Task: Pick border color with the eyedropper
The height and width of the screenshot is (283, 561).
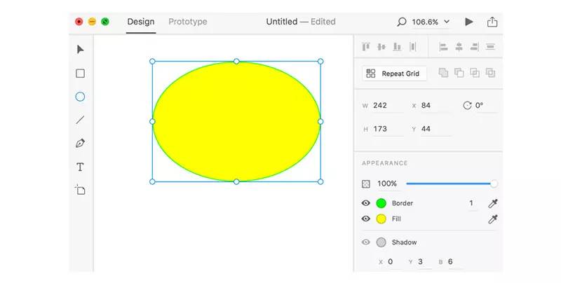Action: click(x=493, y=203)
